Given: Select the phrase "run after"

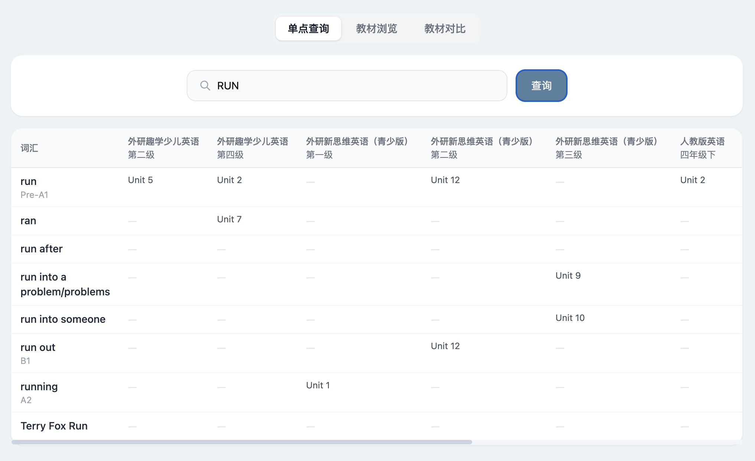Looking at the screenshot, I should coord(42,249).
